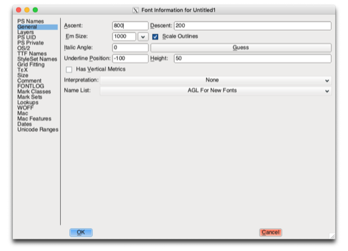Open the Comment section
Viewport: 348px width, 251px height.
click(29, 81)
